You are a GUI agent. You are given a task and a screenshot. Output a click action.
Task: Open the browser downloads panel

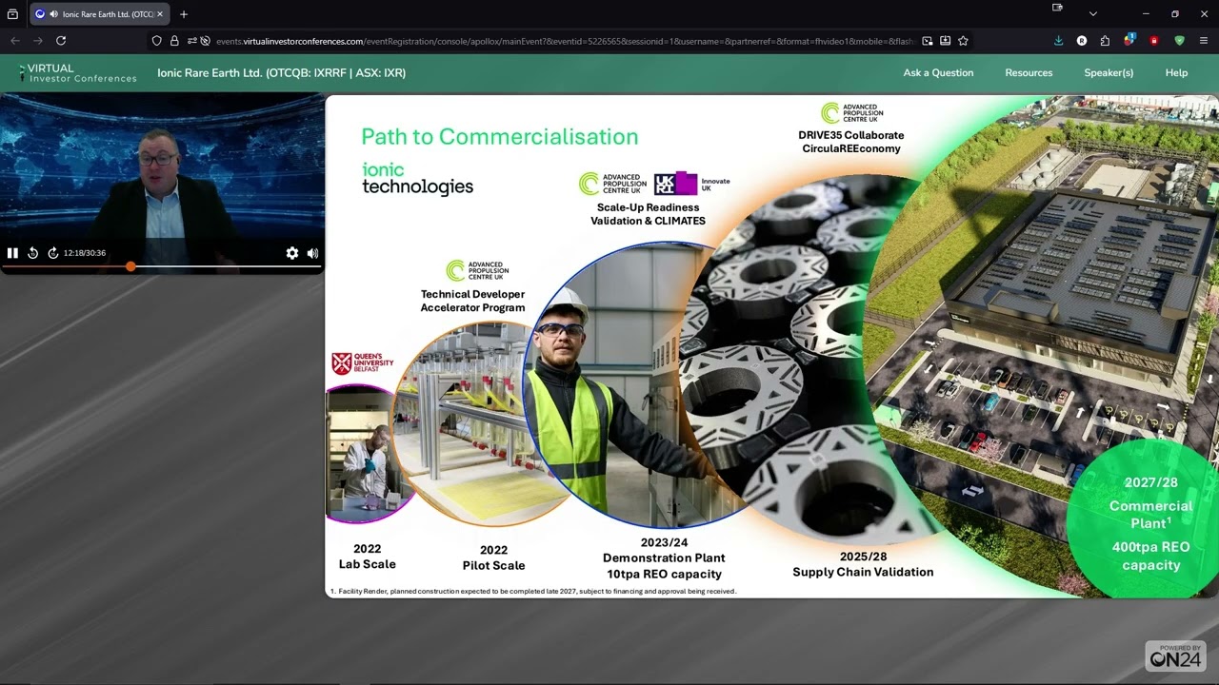pyautogui.click(x=1058, y=41)
